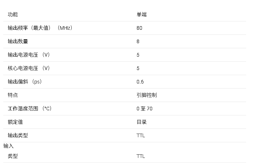Image resolution: width=253 pixels, height=163 pixels.
Task: Select the 引脚控制 feature value
Action: click(x=147, y=95)
